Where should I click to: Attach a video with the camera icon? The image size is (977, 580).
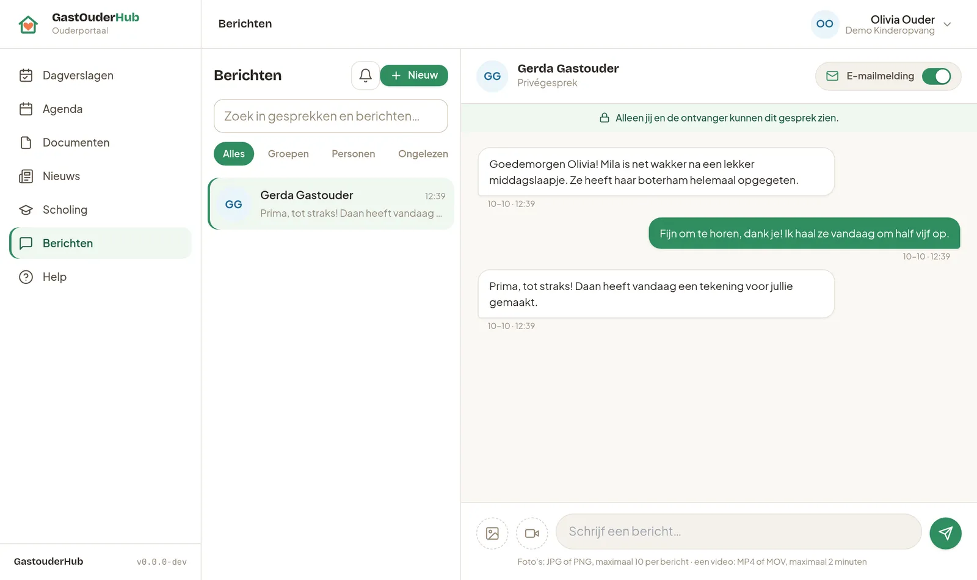532,533
